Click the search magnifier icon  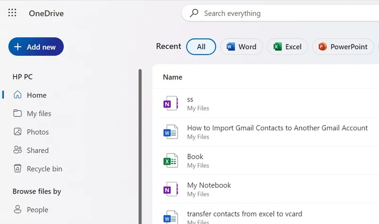point(194,13)
